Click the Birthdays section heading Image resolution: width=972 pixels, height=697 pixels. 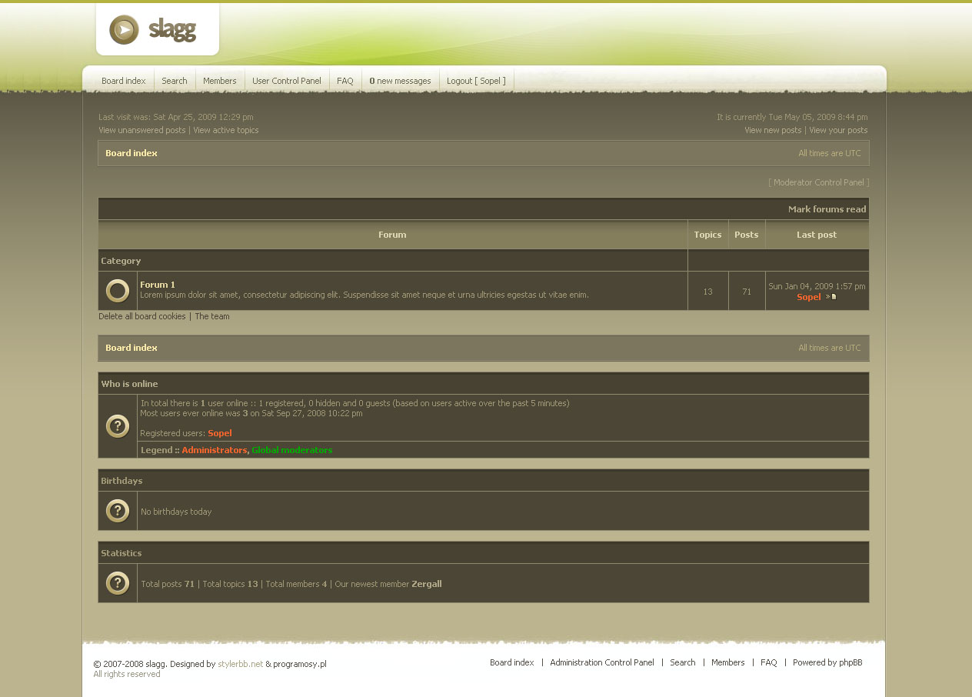coord(121,481)
